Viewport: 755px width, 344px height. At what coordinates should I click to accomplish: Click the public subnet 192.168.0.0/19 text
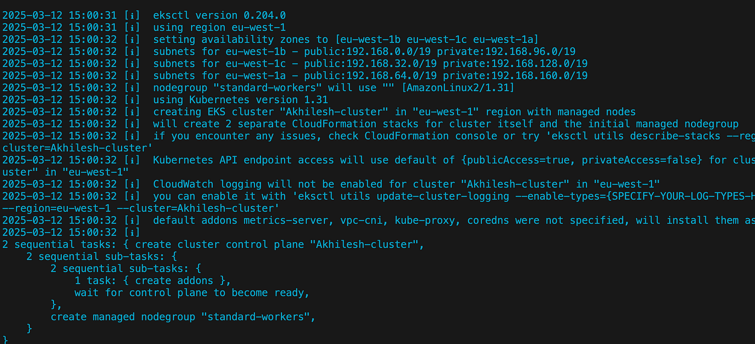(370, 51)
